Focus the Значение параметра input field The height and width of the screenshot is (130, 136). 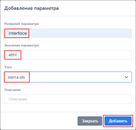click(x=68, y=55)
